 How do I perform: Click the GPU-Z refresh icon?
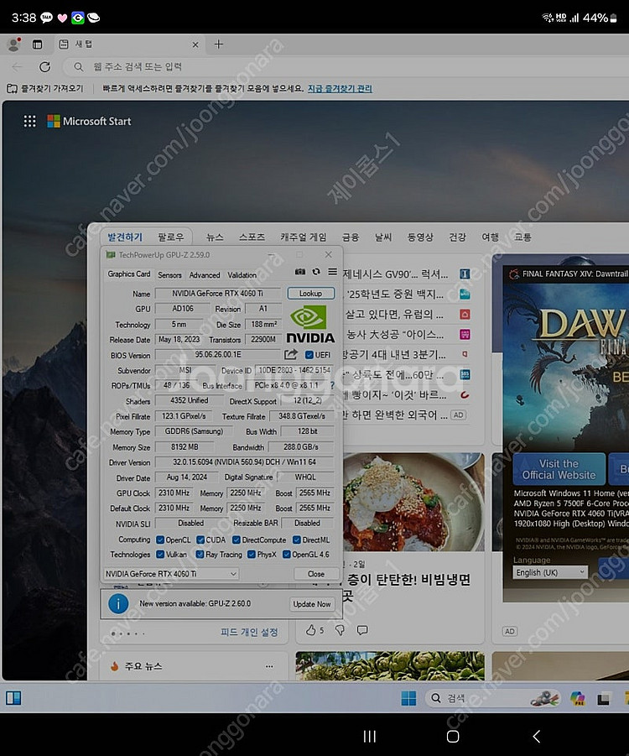(316, 272)
